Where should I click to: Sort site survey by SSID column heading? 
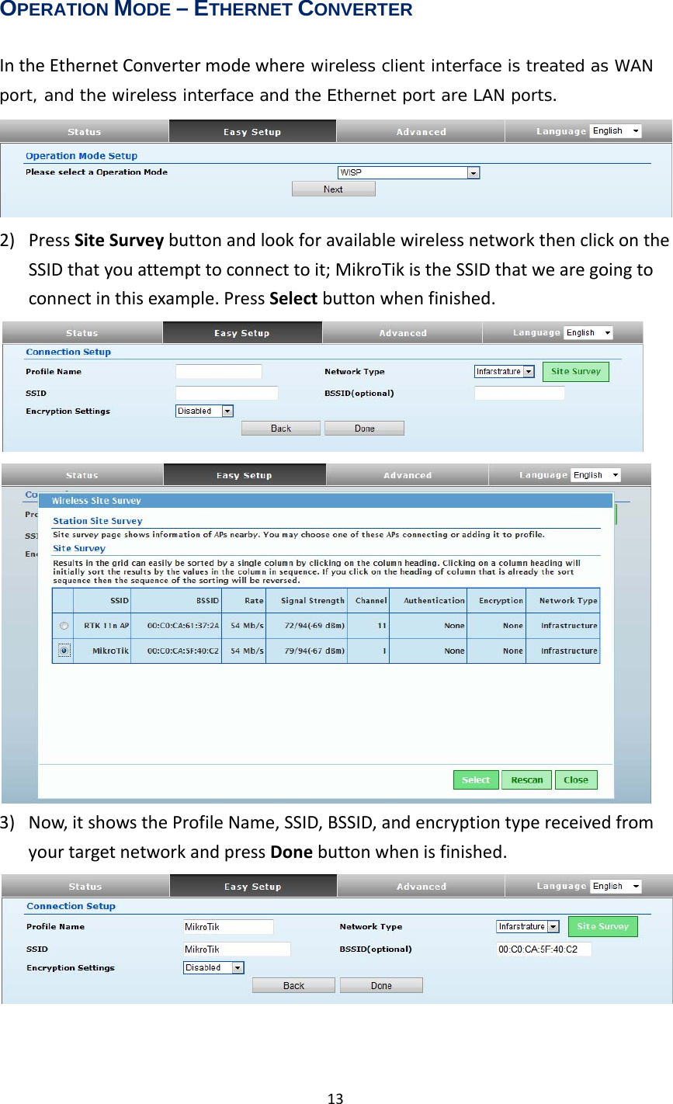pos(102,600)
